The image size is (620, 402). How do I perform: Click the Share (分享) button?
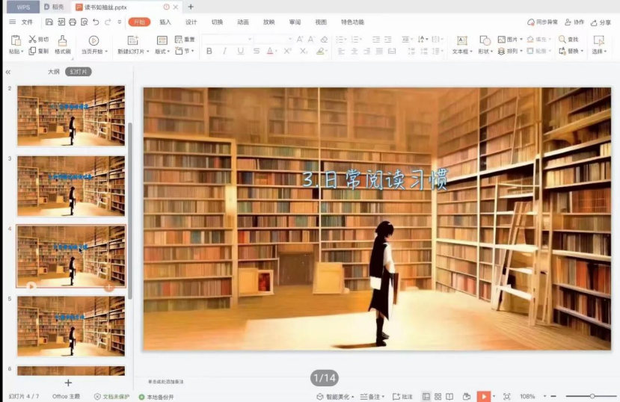601,22
